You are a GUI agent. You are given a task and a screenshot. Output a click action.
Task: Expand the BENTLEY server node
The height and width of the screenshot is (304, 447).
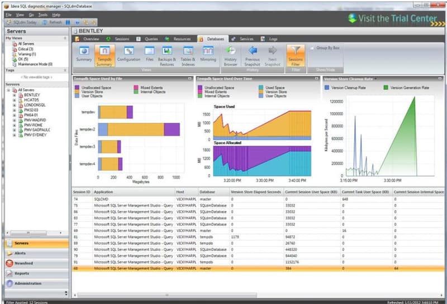pos(15,95)
